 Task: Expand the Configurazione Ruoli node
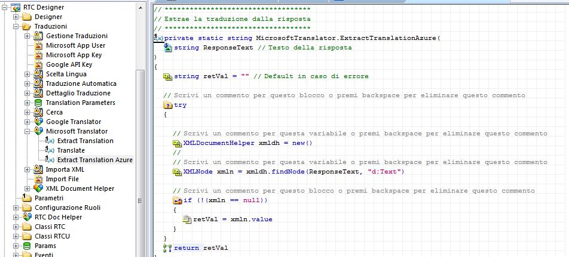click(16, 208)
